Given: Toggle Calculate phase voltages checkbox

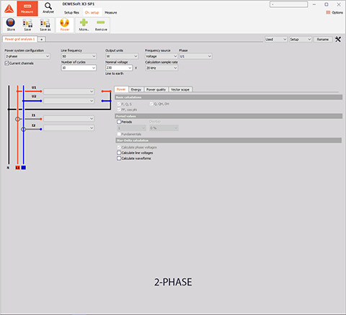Looking at the screenshot, I should 119,147.
